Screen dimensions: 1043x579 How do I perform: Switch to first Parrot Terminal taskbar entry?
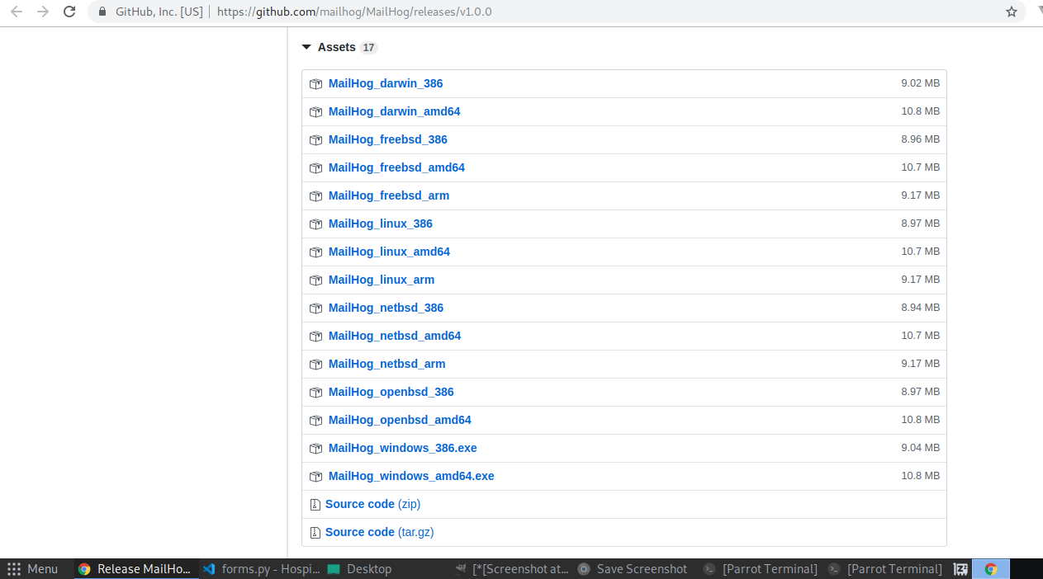[x=761, y=569]
